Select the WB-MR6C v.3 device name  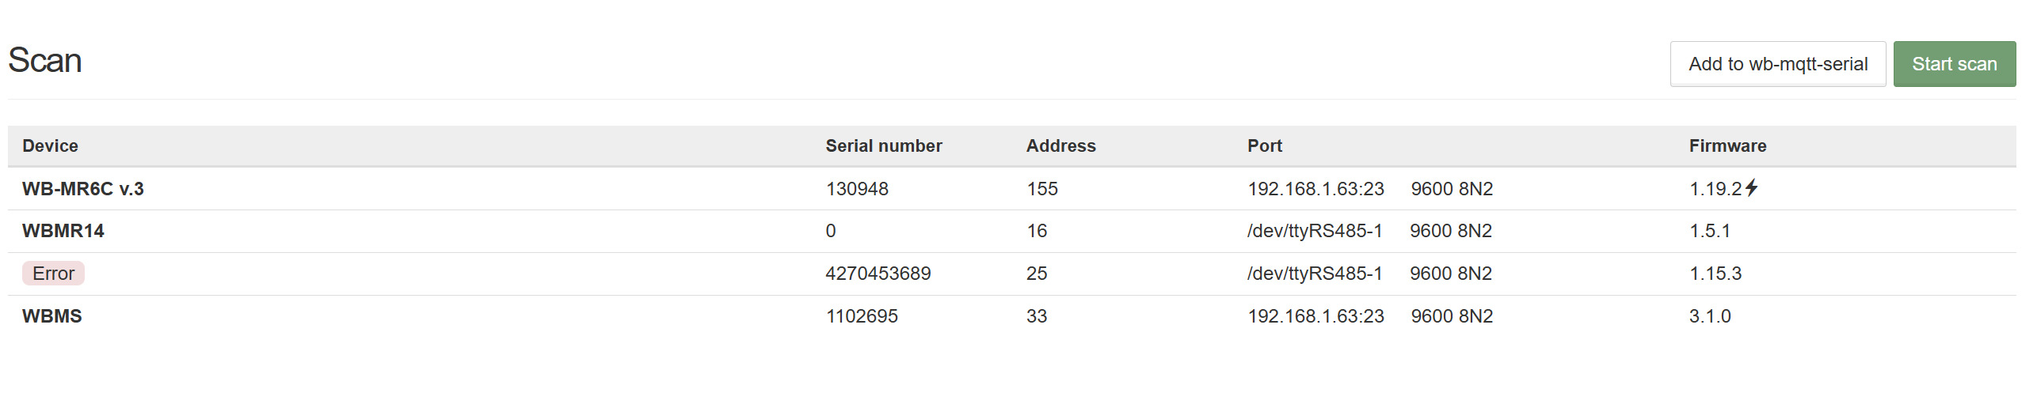coord(83,189)
